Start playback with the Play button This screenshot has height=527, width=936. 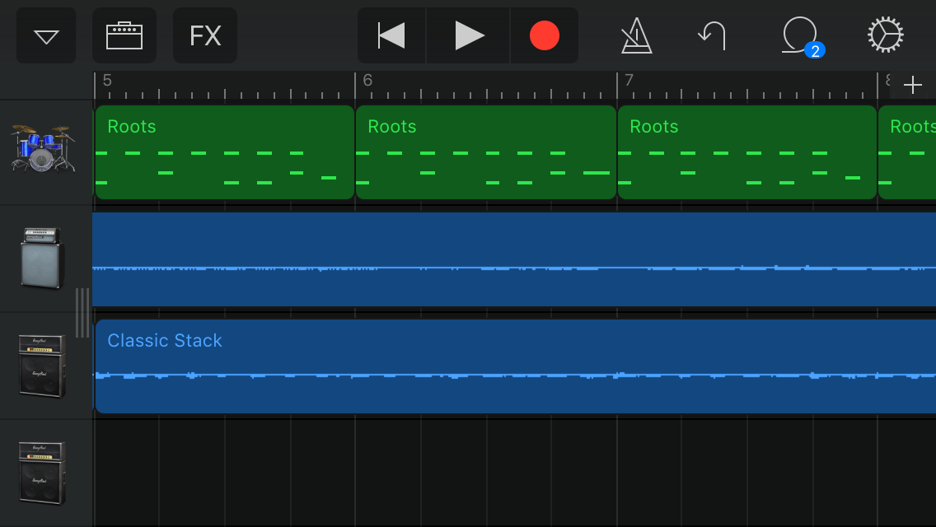pyautogui.click(x=469, y=35)
